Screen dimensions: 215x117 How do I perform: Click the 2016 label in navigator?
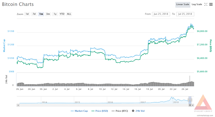tap(110, 102)
